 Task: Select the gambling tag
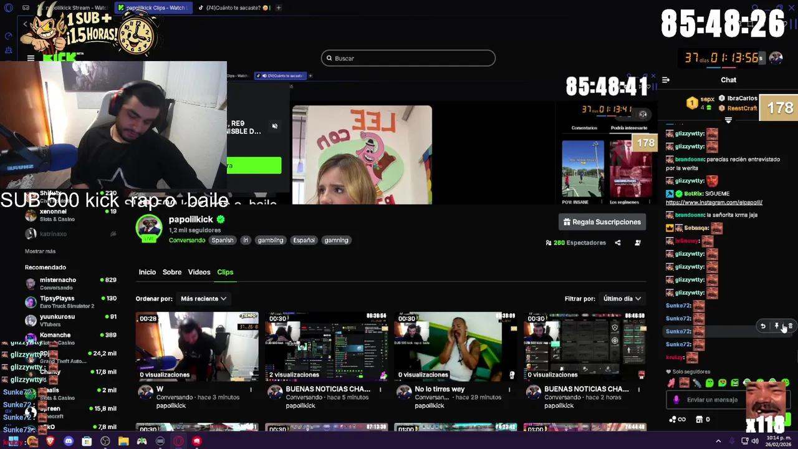click(x=271, y=240)
